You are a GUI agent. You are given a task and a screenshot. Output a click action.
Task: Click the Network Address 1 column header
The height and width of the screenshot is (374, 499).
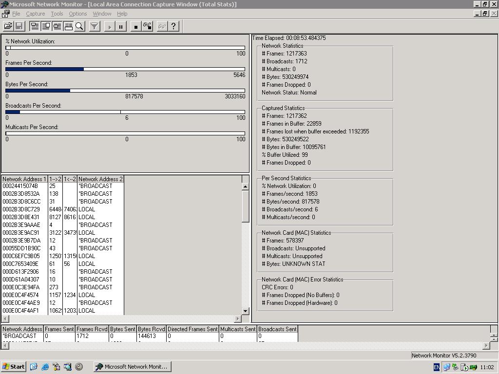pyautogui.click(x=24, y=179)
